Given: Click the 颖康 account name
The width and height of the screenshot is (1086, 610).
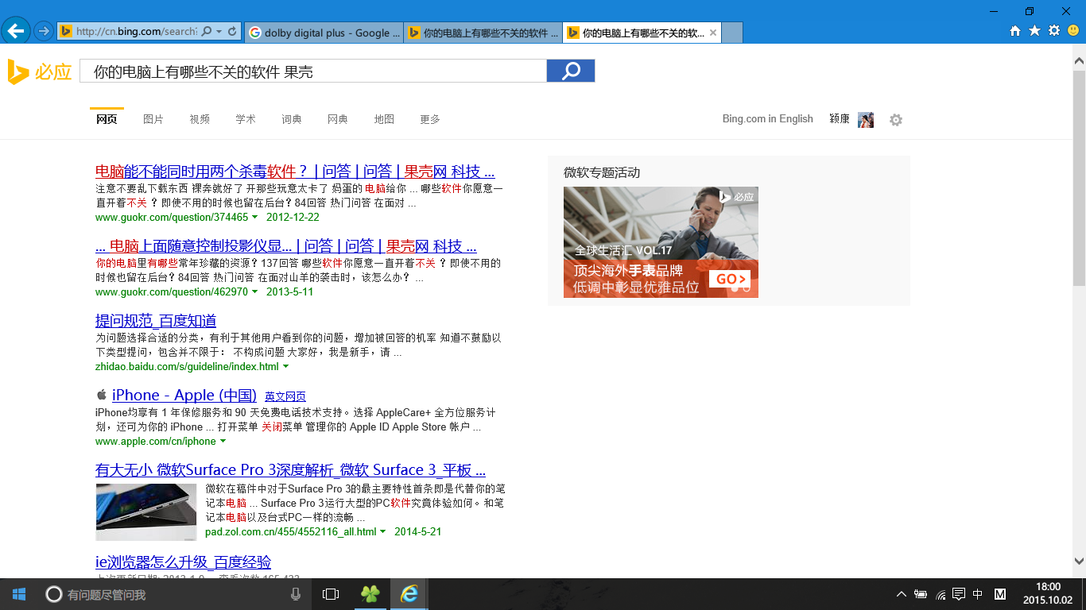Looking at the screenshot, I should coord(840,119).
